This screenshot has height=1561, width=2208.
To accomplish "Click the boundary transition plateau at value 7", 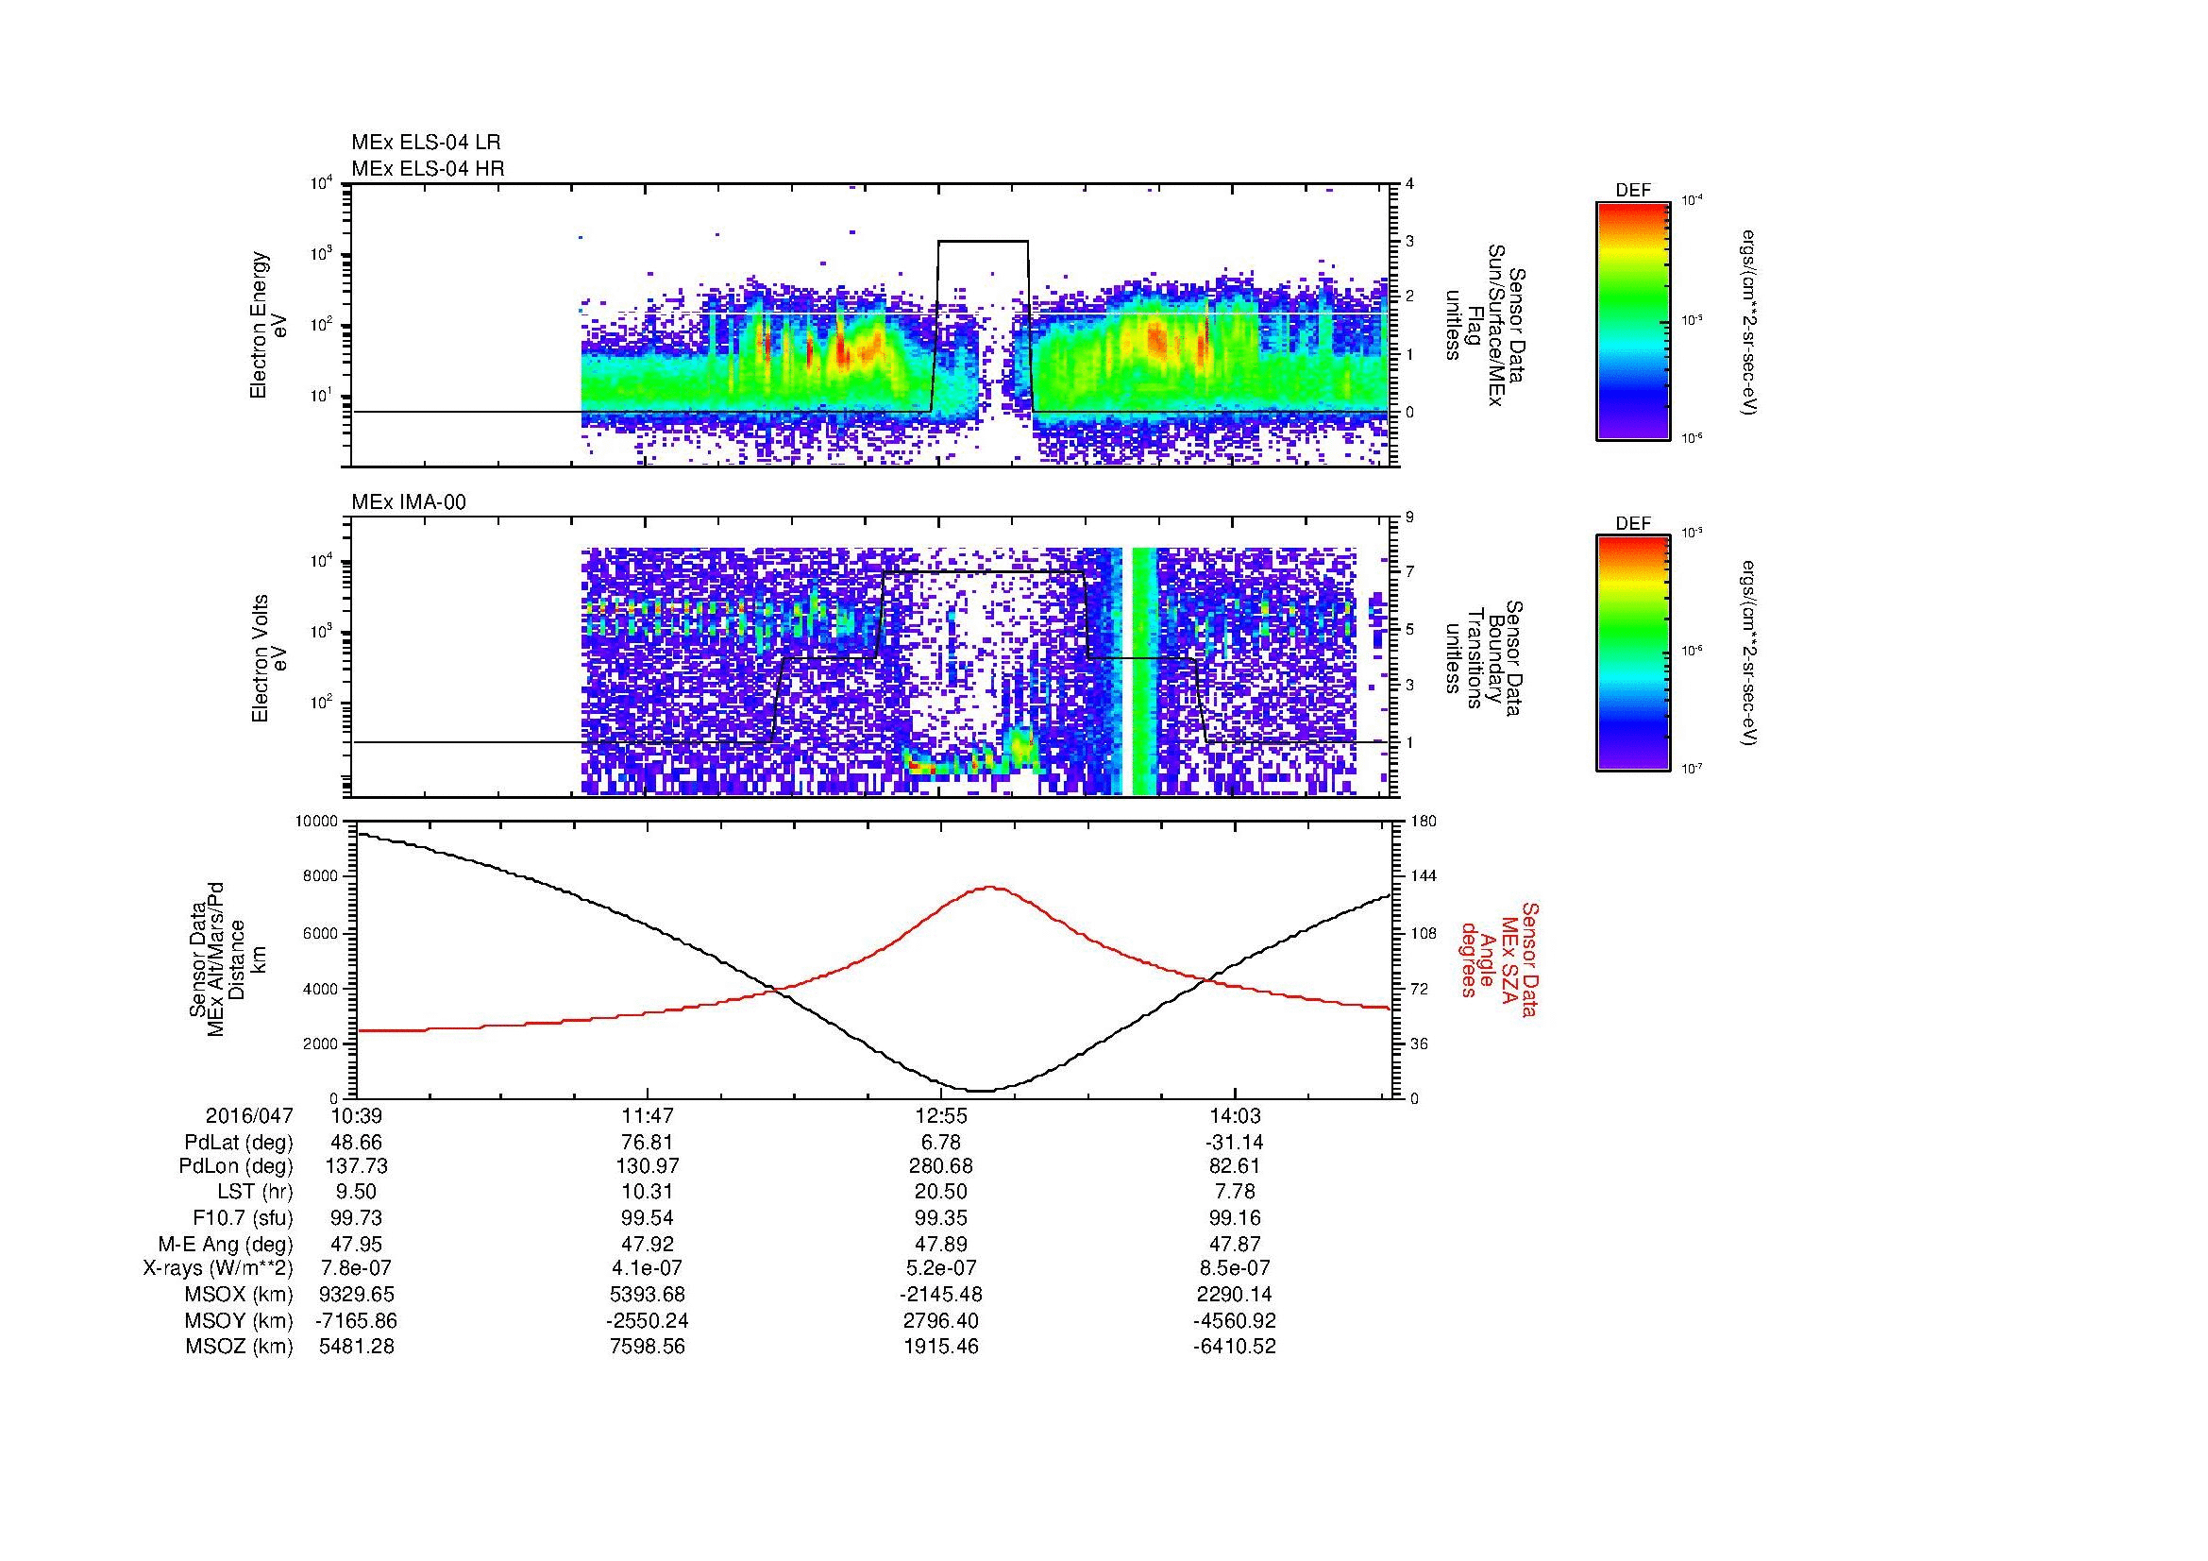I will point(983,572).
